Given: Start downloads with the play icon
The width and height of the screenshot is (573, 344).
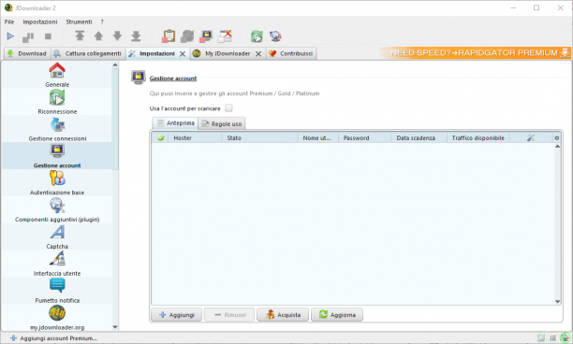Looking at the screenshot, I should (10, 36).
